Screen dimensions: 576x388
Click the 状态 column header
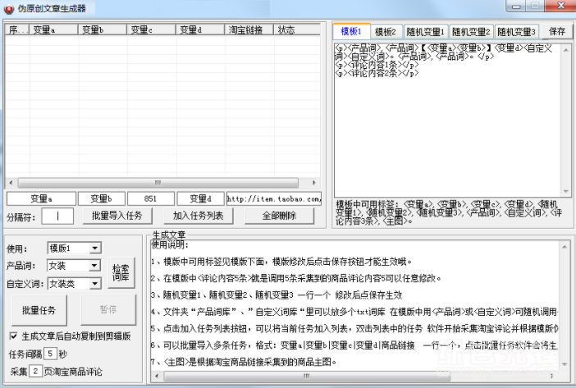(x=297, y=30)
